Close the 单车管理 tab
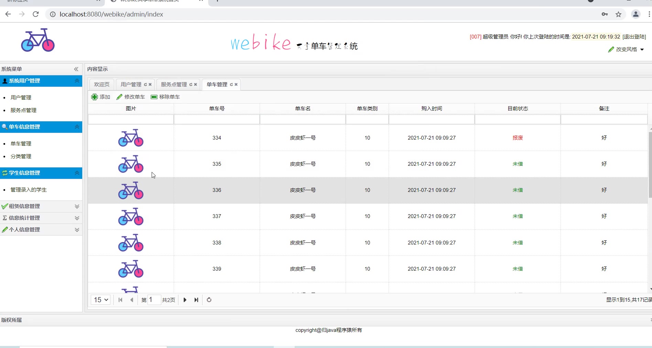The image size is (652, 348). pyautogui.click(x=236, y=85)
